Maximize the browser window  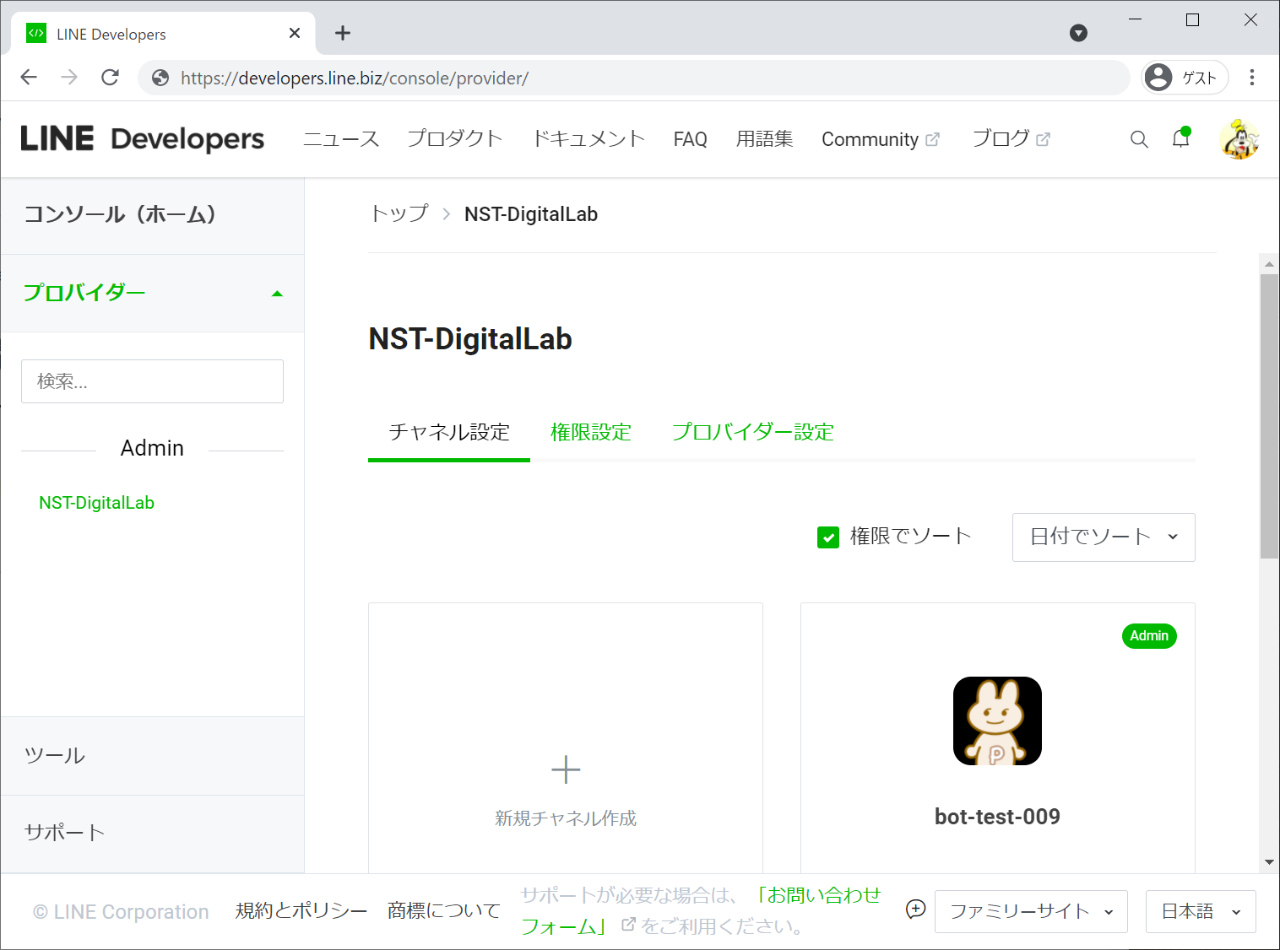1192,19
